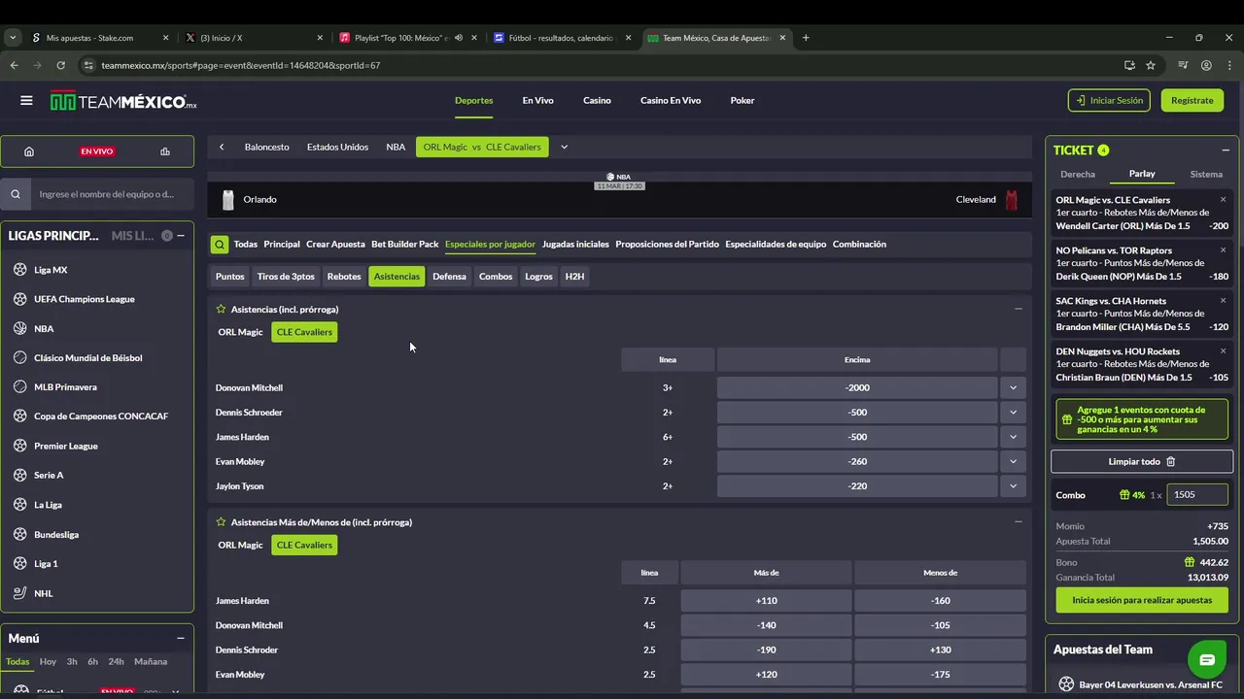The image size is (1244, 699).
Task: Open the Casino section
Action: pos(597,100)
